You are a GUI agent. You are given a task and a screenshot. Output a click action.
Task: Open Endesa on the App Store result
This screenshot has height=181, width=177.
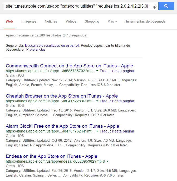coord(51,156)
